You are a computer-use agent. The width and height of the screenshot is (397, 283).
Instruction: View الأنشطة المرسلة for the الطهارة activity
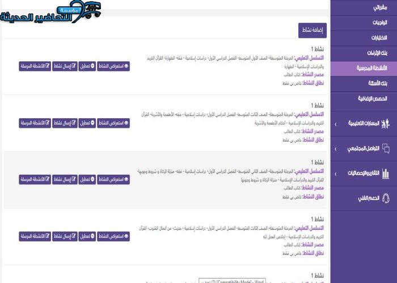point(35,66)
